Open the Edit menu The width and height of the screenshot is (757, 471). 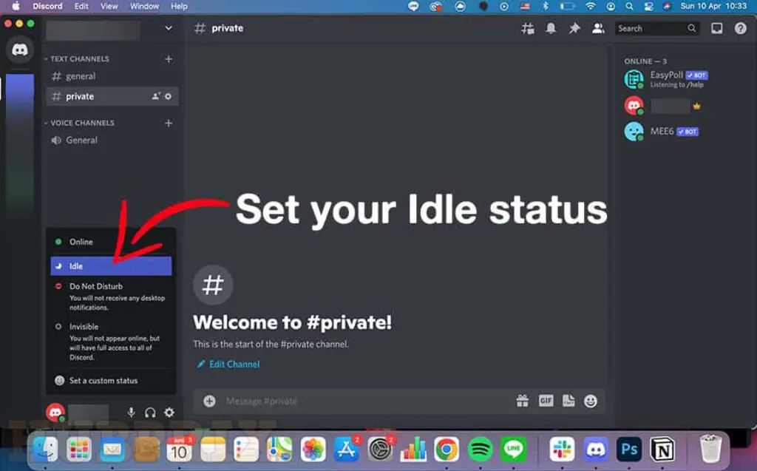click(x=81, y=6)
